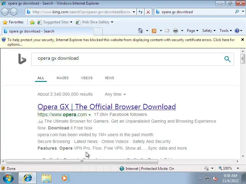The width and height of the screenshot is (246, 184).
Task: Click the Refresh page icon
Action: (x=141, y=12)
